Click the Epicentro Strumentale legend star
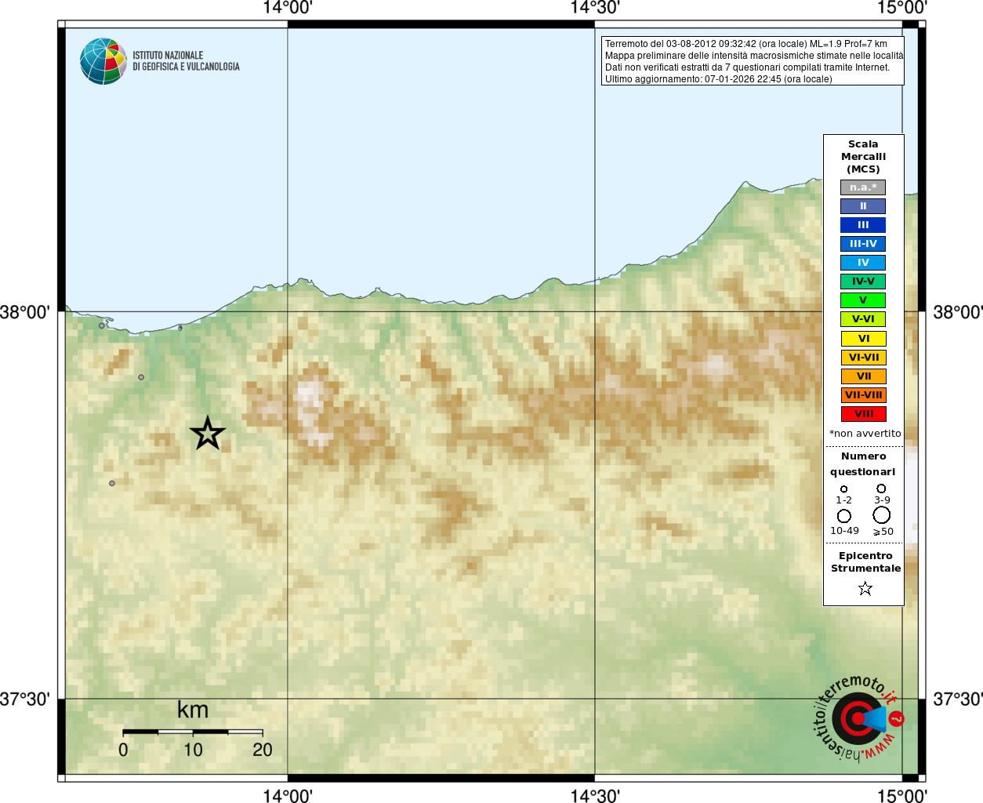This screenshot has height=803, width=983. [x=865, y=588]
